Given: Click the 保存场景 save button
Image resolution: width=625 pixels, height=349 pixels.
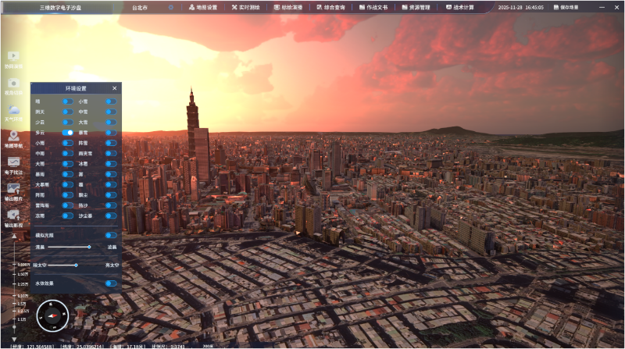Looking at the screenshot, I should click(566, 7).
